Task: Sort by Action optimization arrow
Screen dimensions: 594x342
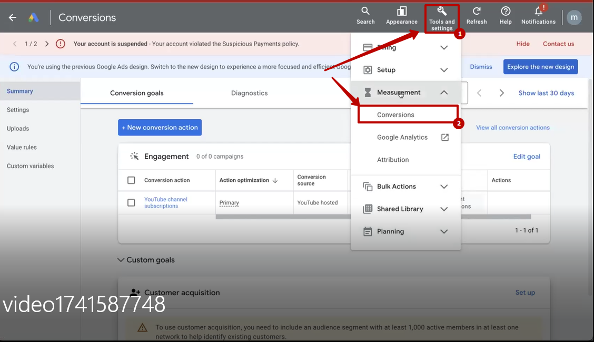Action: 275,180
